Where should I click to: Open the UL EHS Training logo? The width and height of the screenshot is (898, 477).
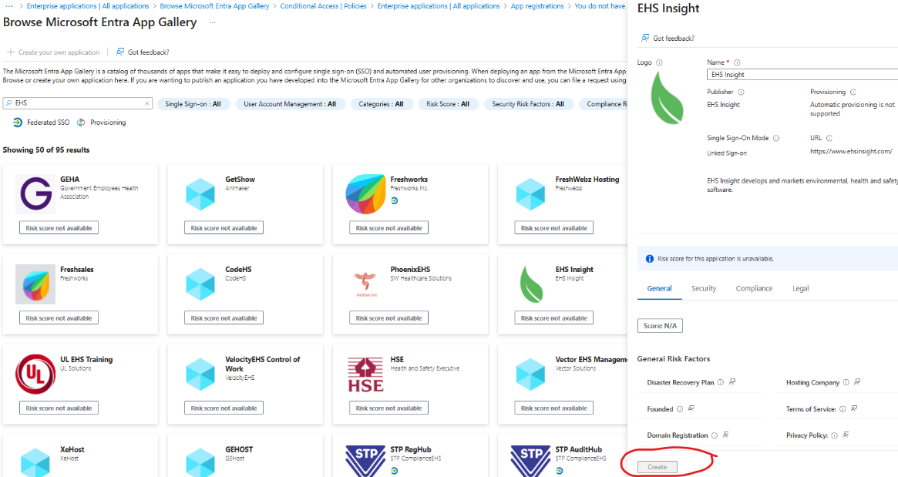[35, 374]
